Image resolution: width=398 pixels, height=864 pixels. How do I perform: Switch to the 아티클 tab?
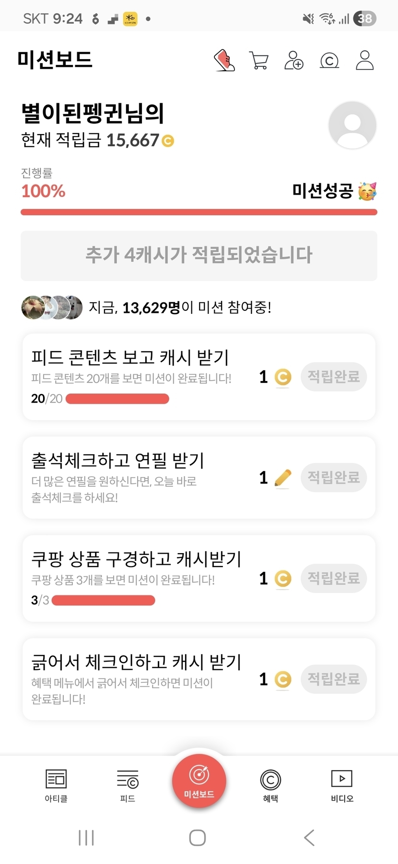click(56, 785)
